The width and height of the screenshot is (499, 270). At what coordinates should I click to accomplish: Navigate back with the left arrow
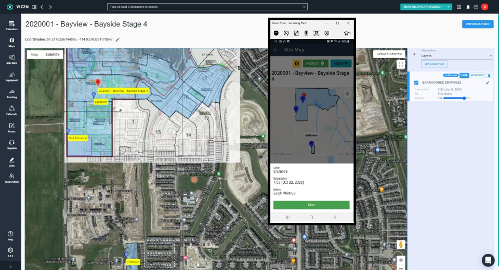42,7
